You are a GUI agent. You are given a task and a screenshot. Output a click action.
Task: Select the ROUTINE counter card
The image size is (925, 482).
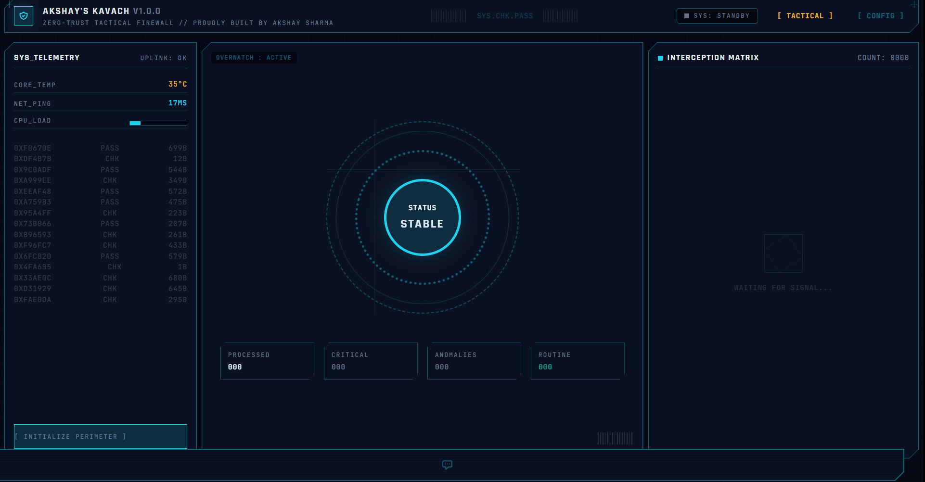pos(578,361)
